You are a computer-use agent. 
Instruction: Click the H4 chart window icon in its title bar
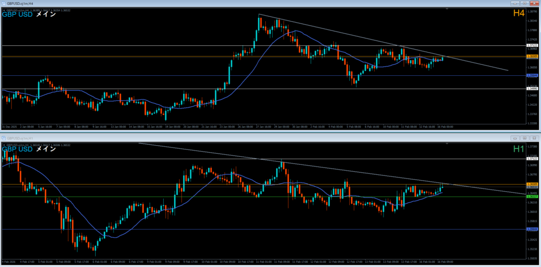[4, 3]
